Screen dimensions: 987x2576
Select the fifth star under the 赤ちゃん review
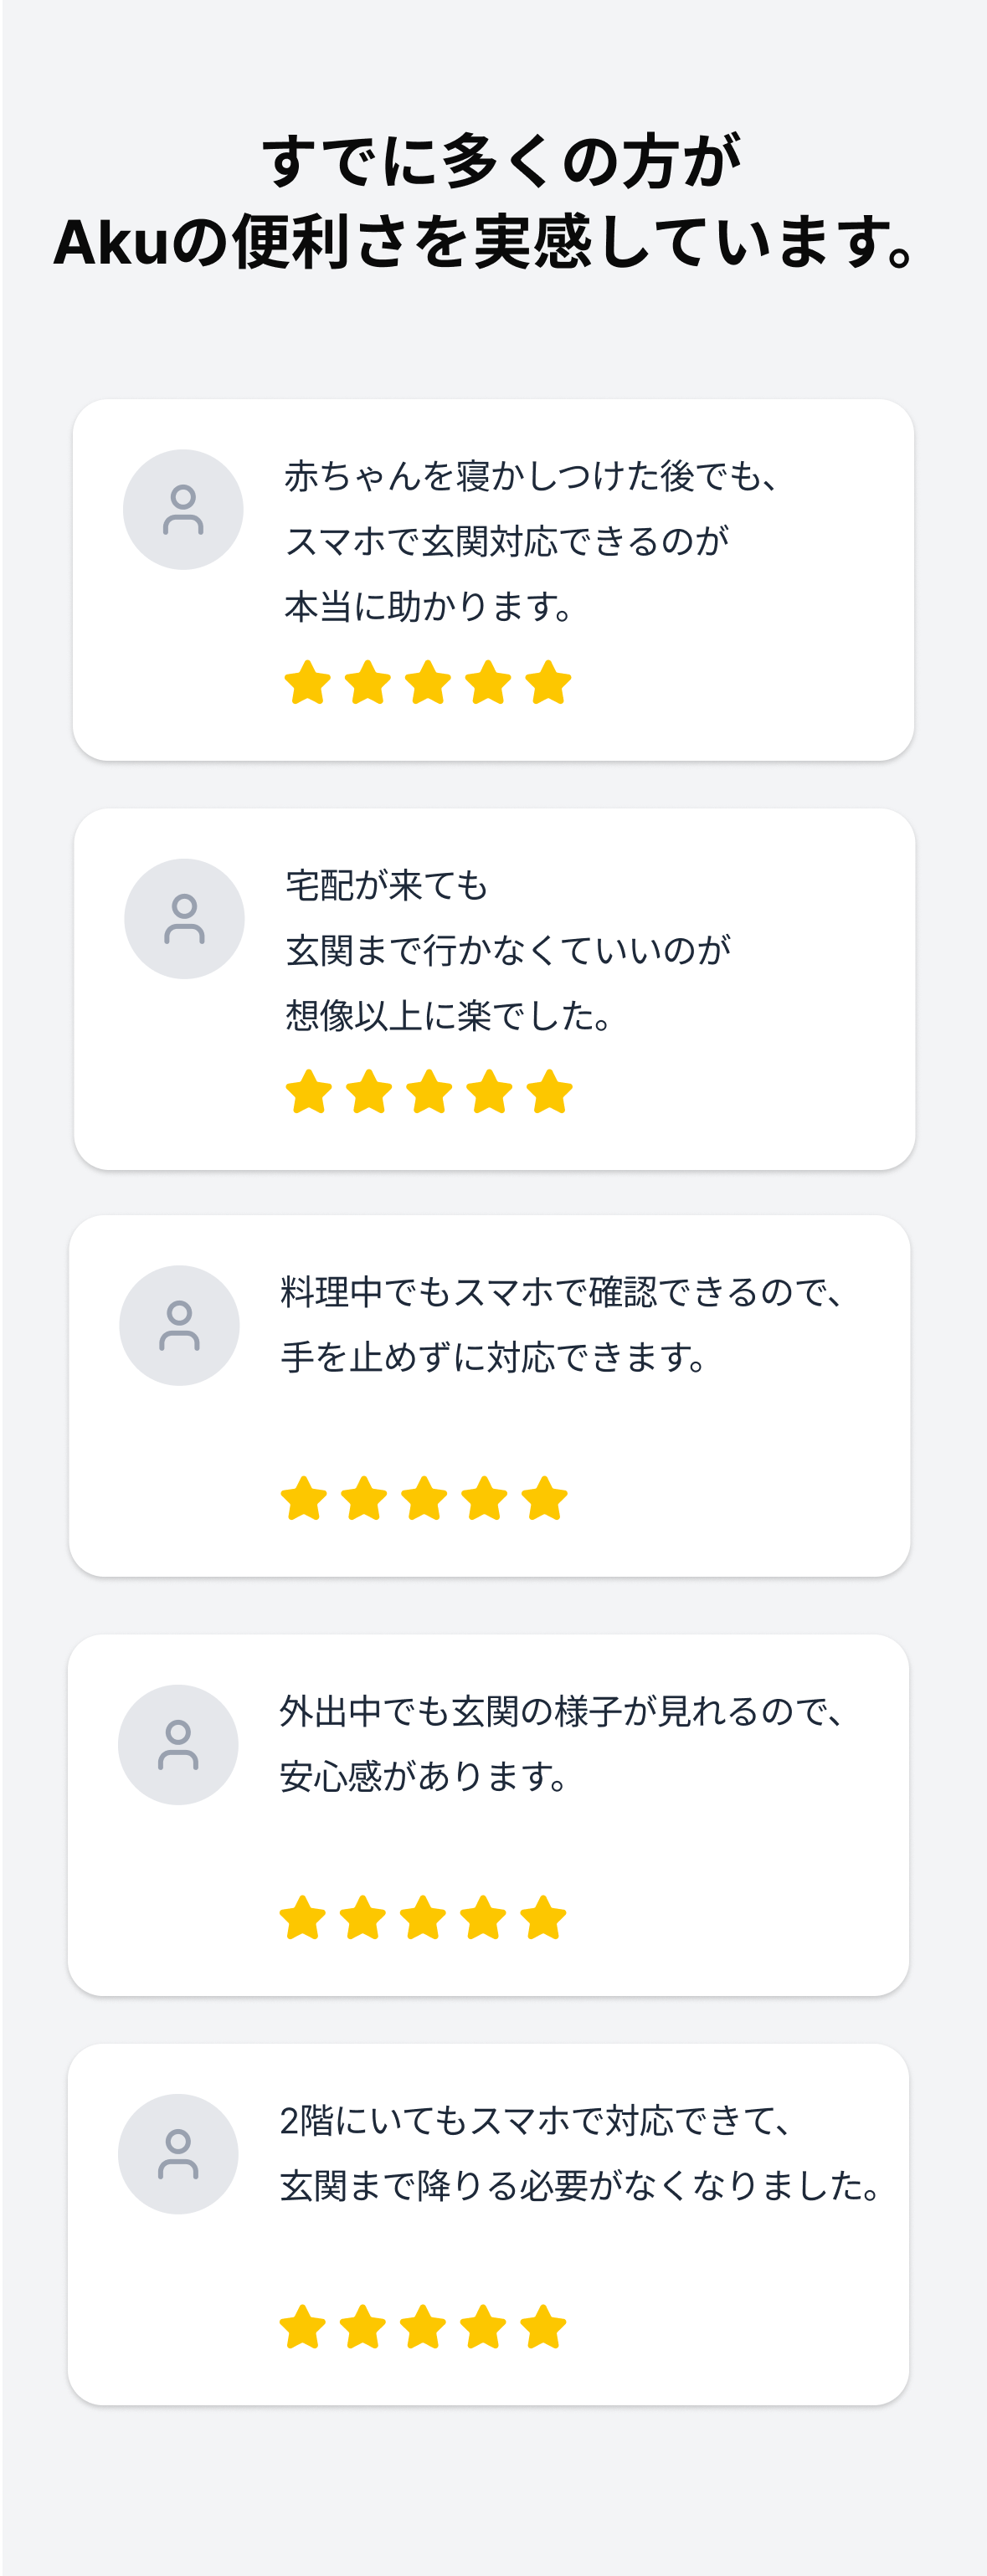click(x=548, y=683)
